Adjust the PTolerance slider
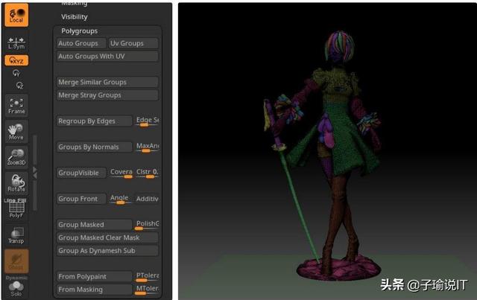477x300 pixels. click(x=148, y=277)
